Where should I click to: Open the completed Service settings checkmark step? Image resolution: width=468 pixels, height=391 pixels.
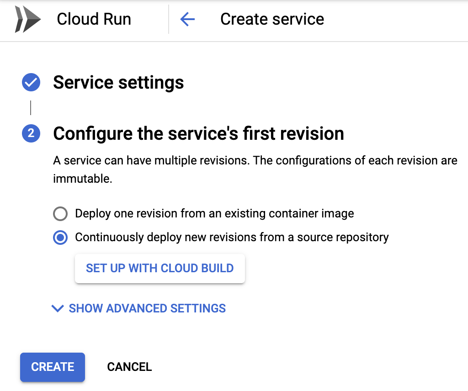click(31, 82)
